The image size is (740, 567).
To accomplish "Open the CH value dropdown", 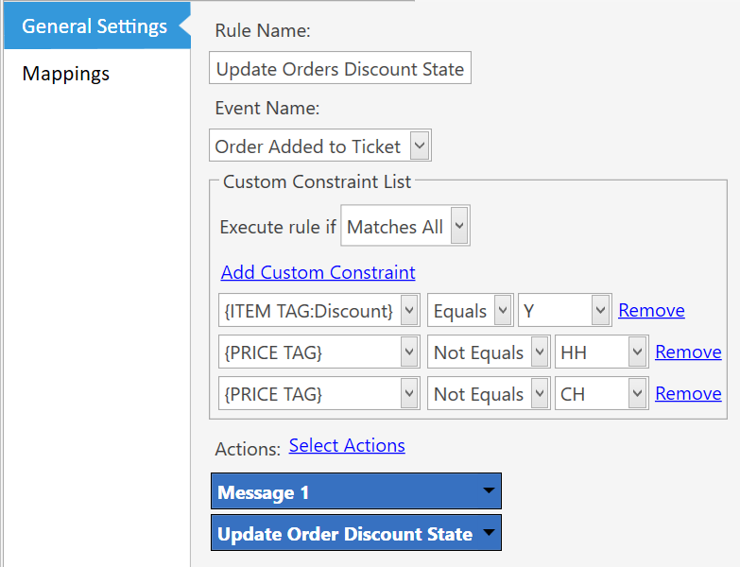I will coord(601,394).
